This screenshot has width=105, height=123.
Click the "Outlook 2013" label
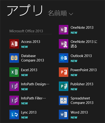click(81, 56)
